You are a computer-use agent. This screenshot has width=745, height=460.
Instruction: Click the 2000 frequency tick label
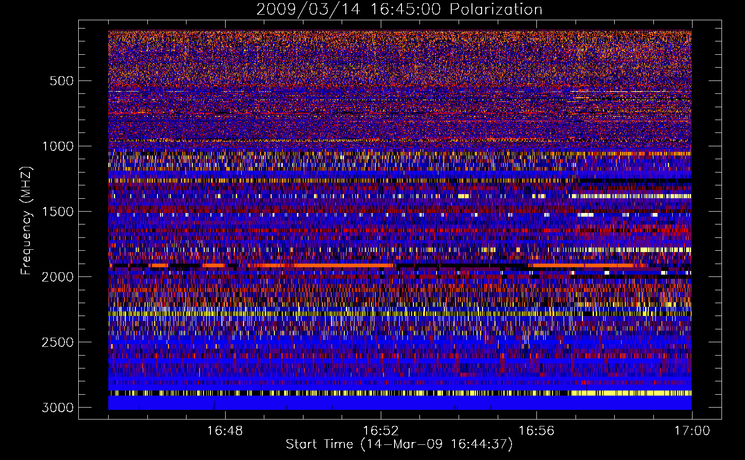point(58,277)
